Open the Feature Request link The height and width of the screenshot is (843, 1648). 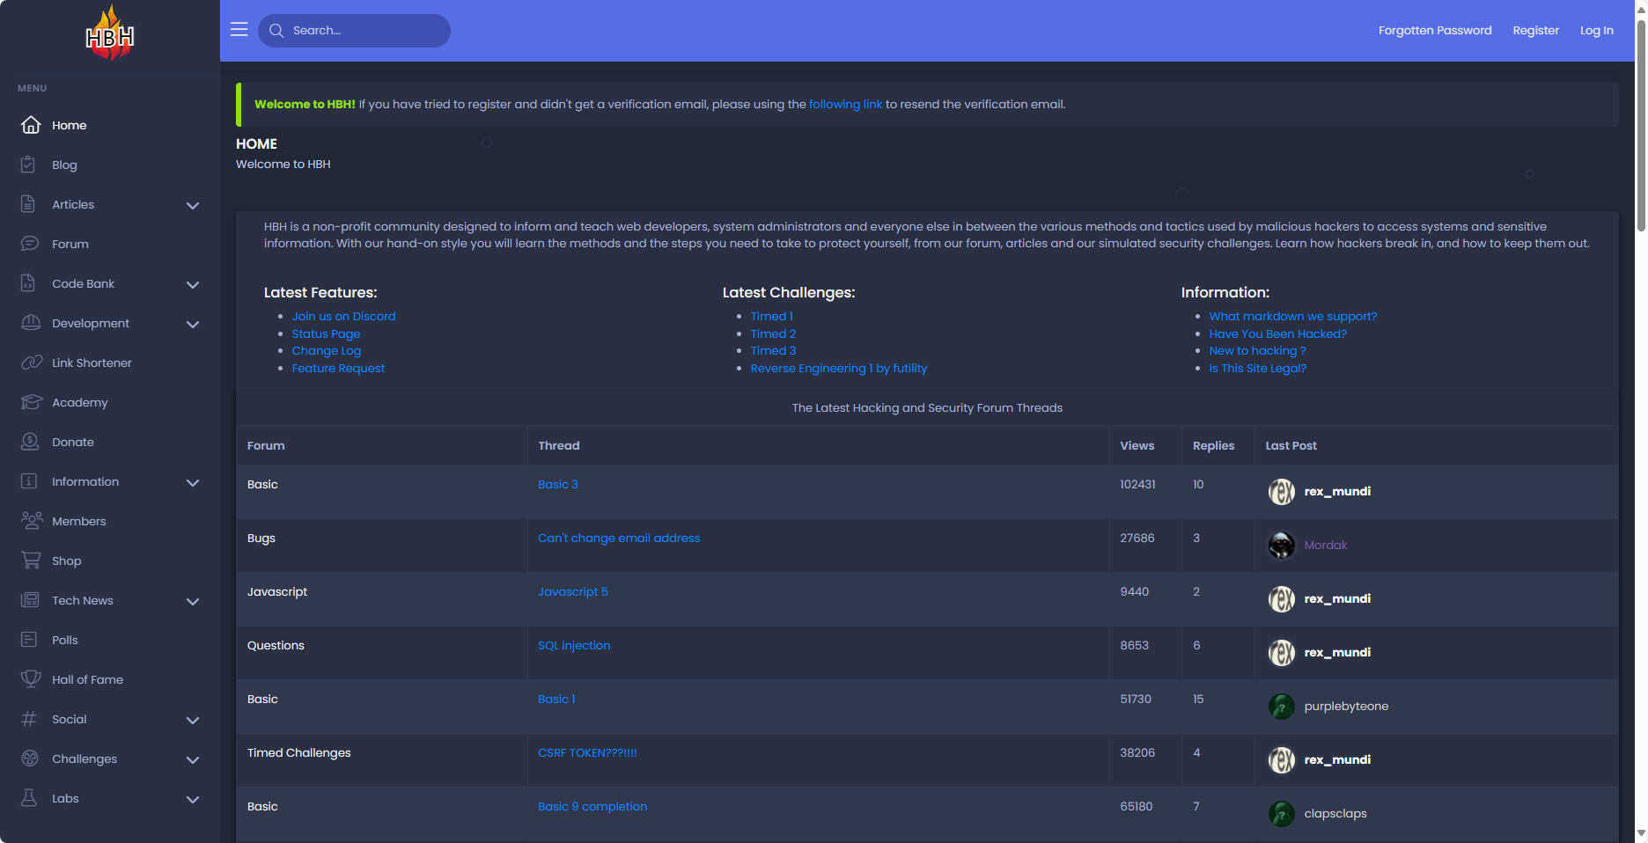(338, 368)
